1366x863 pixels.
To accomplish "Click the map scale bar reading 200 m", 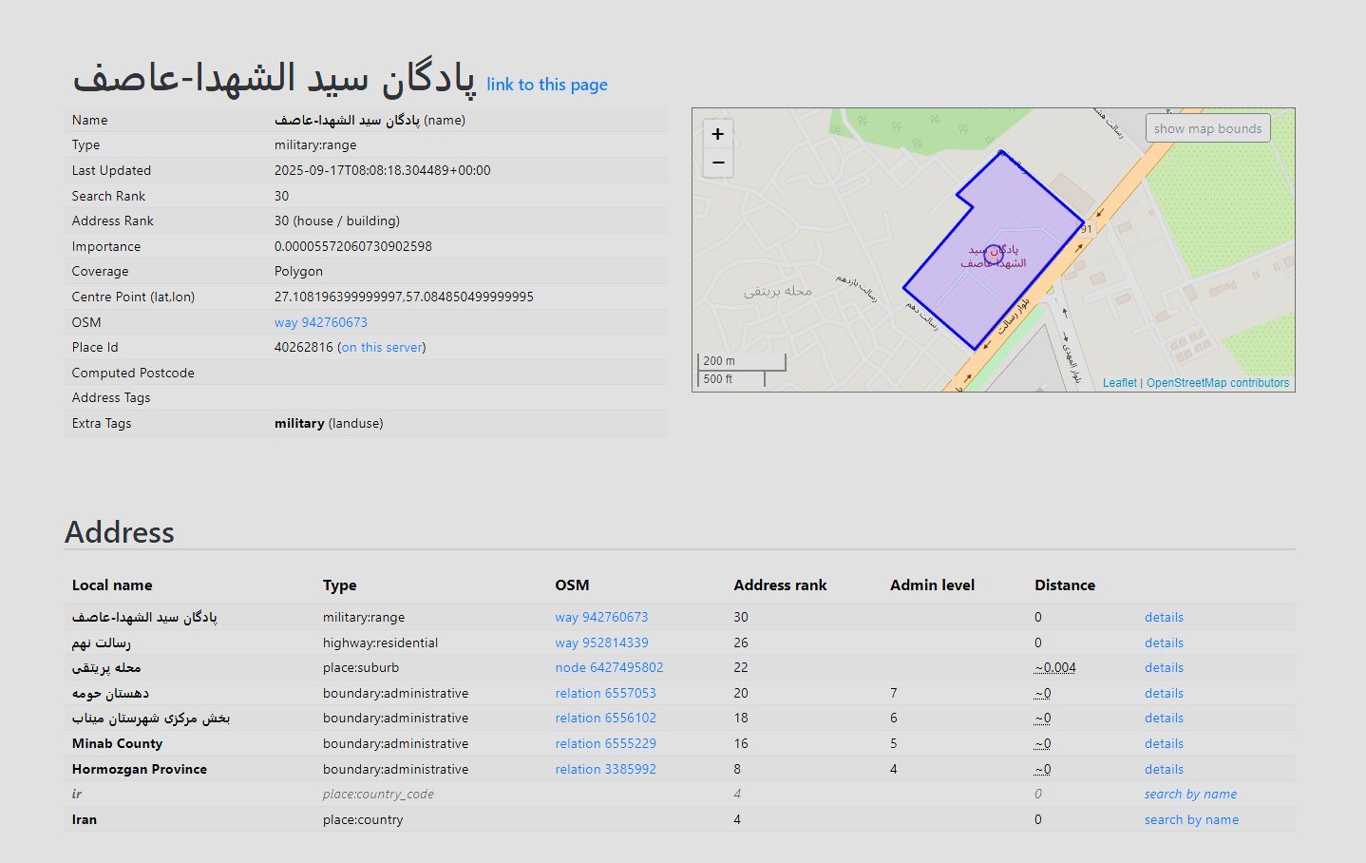I will (743, 361).
